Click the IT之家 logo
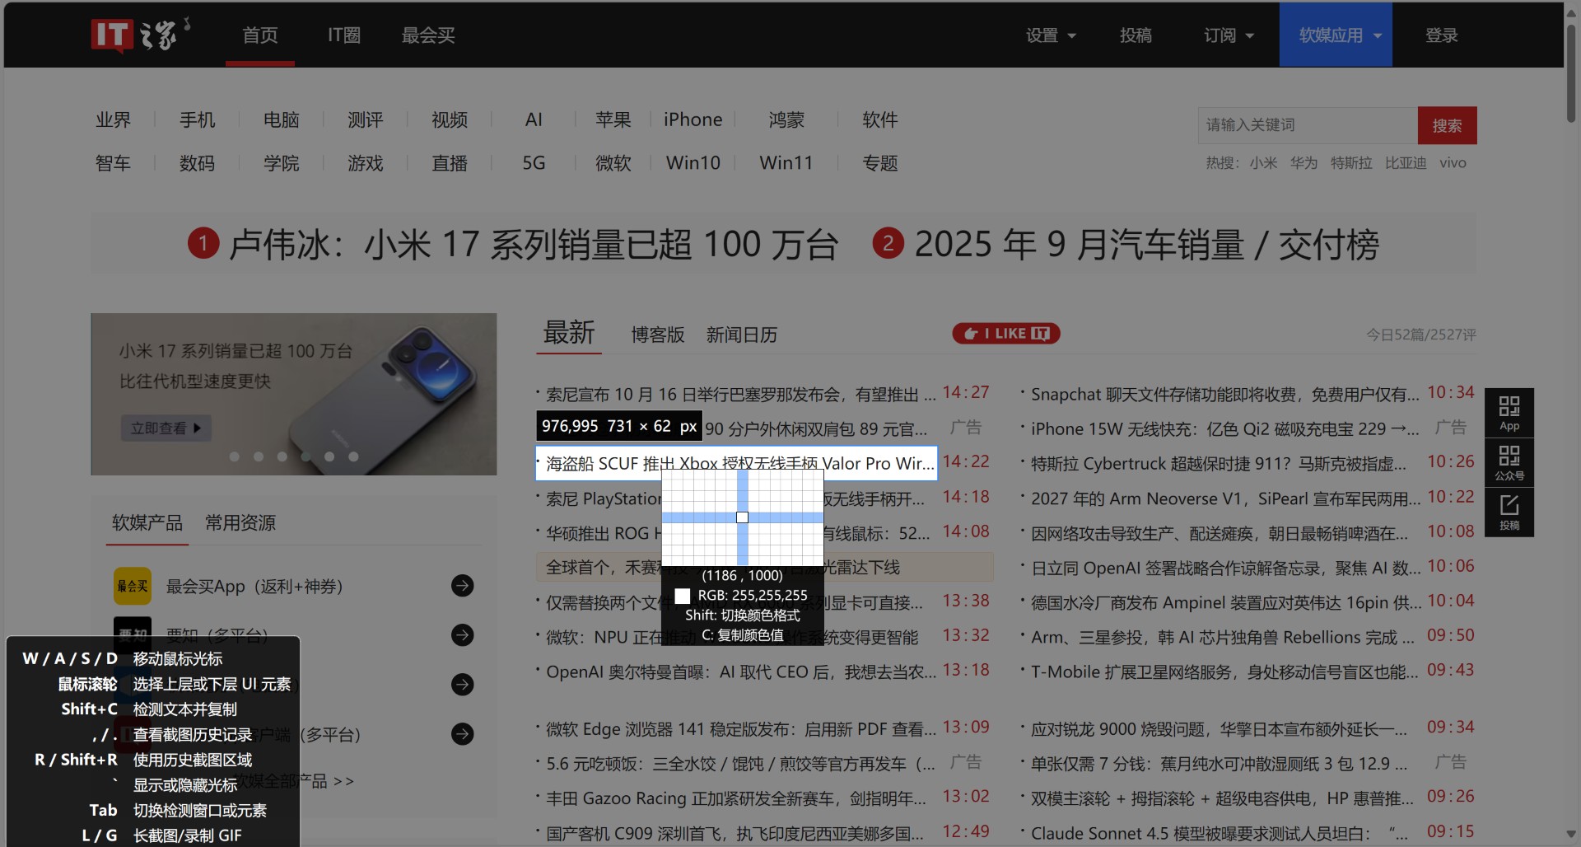 pos(140,35)
